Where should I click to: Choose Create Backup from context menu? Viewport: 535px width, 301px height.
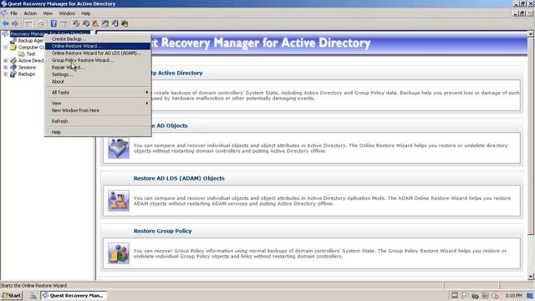[x=98, y=39]
